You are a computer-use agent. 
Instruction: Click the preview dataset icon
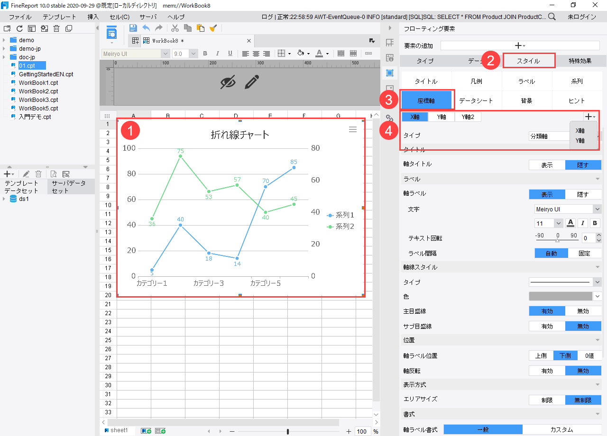[x=54, y=174]
